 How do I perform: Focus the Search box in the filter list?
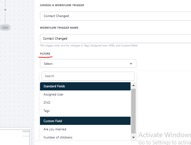[88, 76]
